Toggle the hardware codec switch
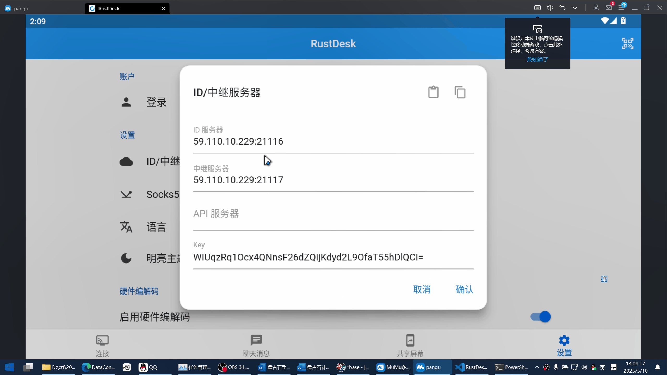This screenshot has height=375, width=667. (x=541, y=317)
